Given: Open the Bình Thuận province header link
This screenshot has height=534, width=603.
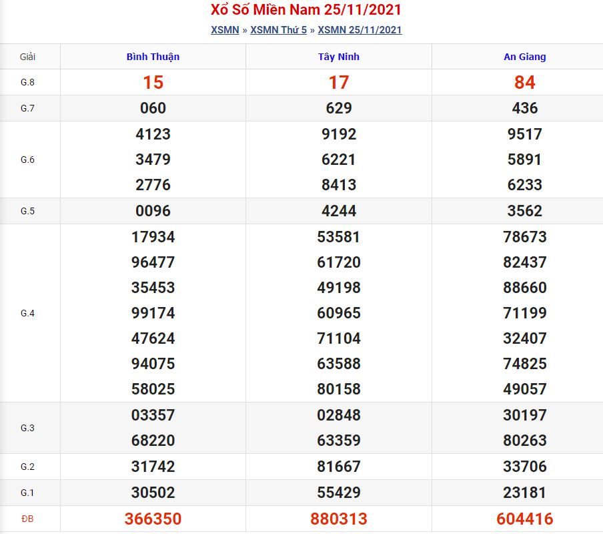Looking at the screenshot, I should [x=153, y=57].
